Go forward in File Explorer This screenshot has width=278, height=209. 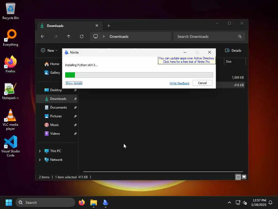56,36
